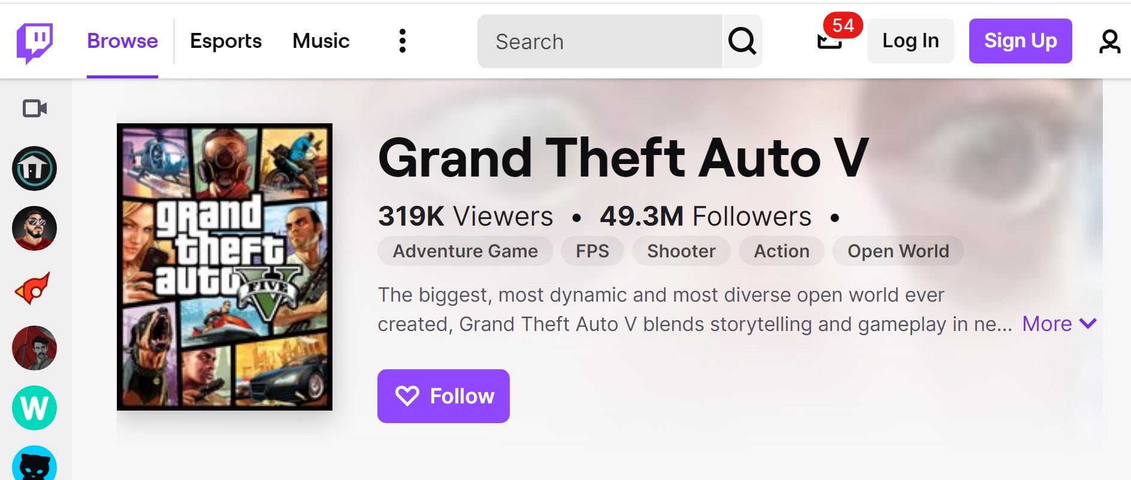
Task: Click the user profile icon
Action: [x=1110, y=40]
